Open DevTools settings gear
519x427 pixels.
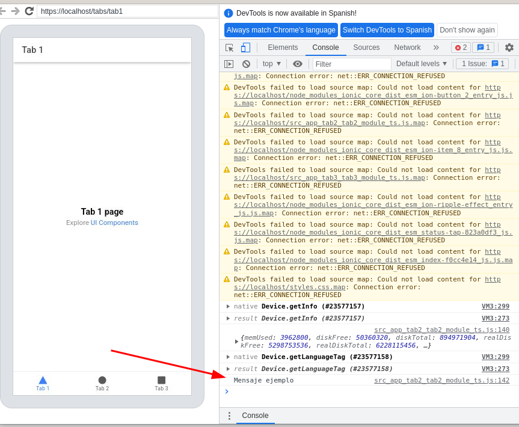pos(509,48)
